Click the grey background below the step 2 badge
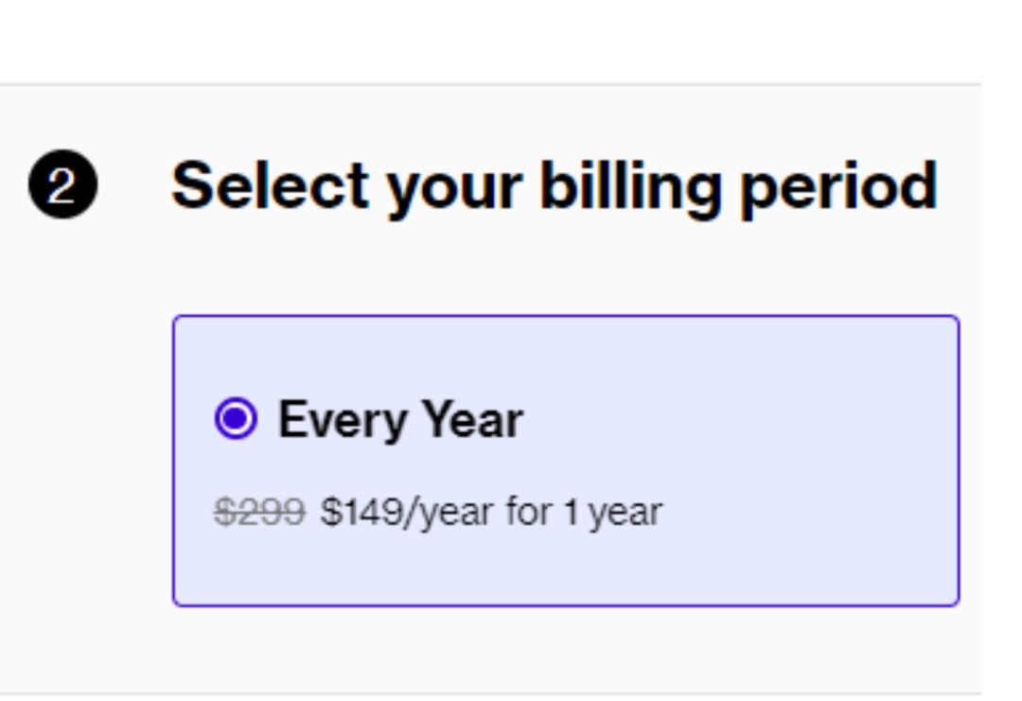The height and width of the screenshot is (701, 1022). point(62,426)
